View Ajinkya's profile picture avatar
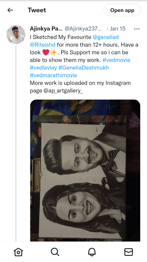147x262 pixels. (16, 35)
